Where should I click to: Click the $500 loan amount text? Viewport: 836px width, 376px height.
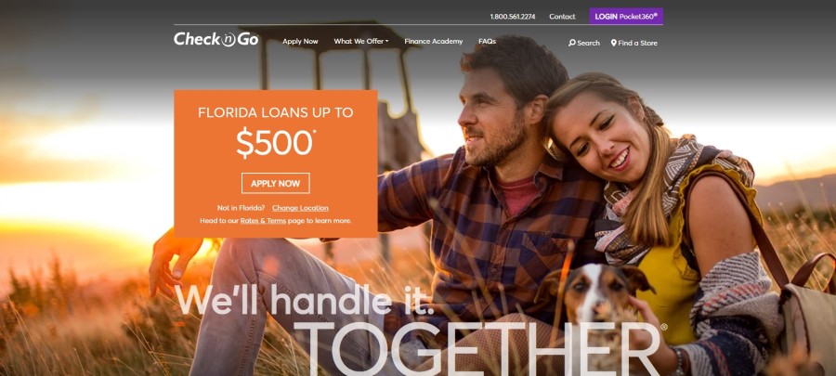(275, 143)
